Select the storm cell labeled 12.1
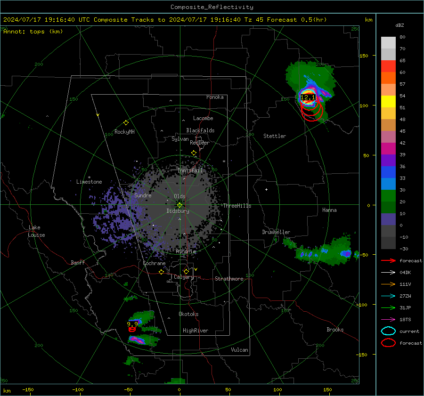 click(x=308, y=97)
